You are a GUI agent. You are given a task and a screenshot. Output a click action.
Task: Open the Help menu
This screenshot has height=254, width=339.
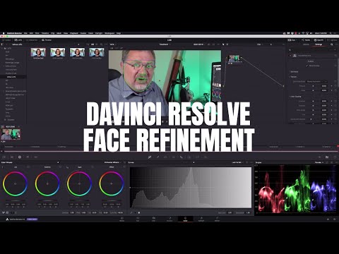coord(119,33)
